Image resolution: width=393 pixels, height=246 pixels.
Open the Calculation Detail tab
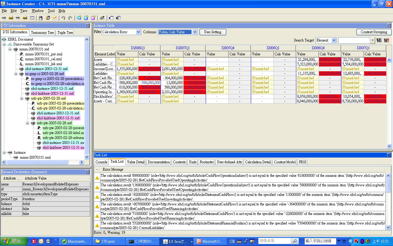click(x=258, y=162)
